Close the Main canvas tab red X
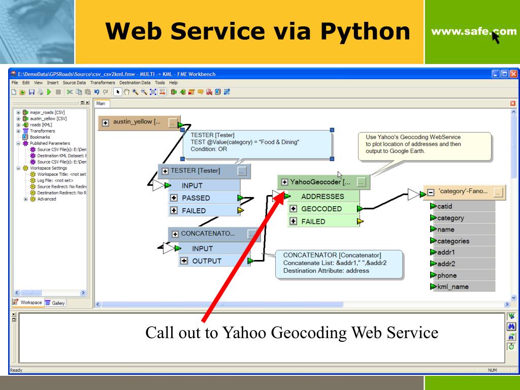520x390 pixels. [513, 104]
